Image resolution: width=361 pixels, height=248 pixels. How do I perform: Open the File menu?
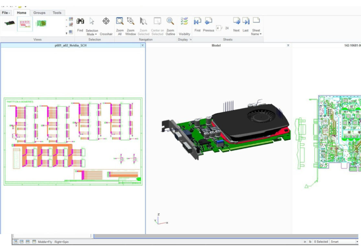pyautogui.click(x=6, y=13)
